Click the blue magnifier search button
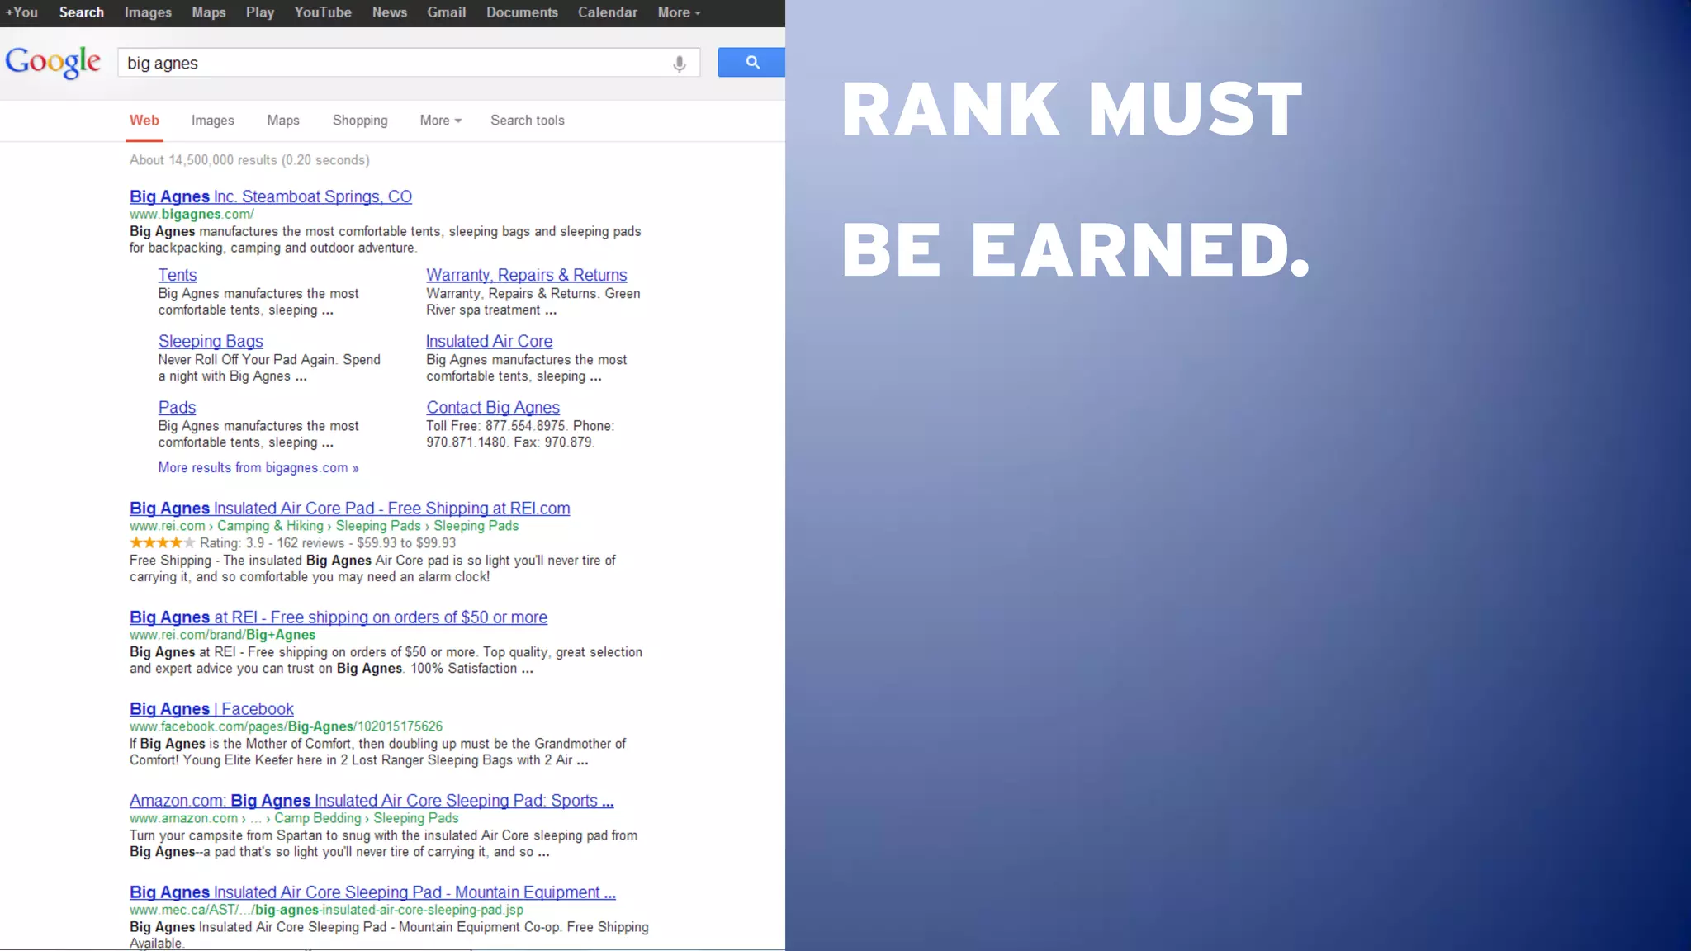The width and height of the screenshot is (1691, 951). 751,63
